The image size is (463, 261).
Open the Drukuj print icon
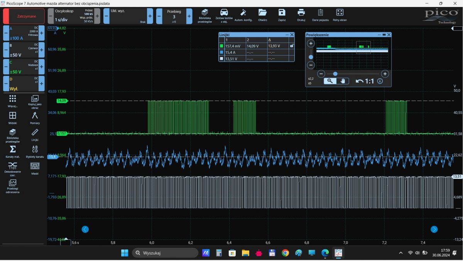click(x=301, y=15)
